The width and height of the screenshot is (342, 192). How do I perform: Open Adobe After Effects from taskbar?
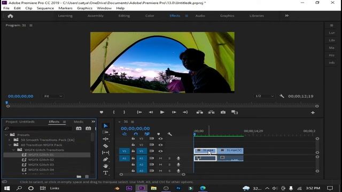click(x=129, y=188)
